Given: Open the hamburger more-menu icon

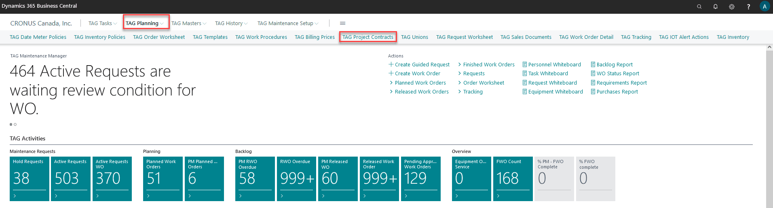Looking at the screenshot, I should point(342,23).
